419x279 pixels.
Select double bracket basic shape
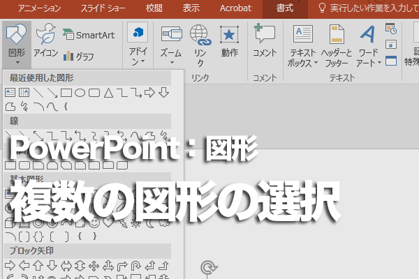click(24, 236)
